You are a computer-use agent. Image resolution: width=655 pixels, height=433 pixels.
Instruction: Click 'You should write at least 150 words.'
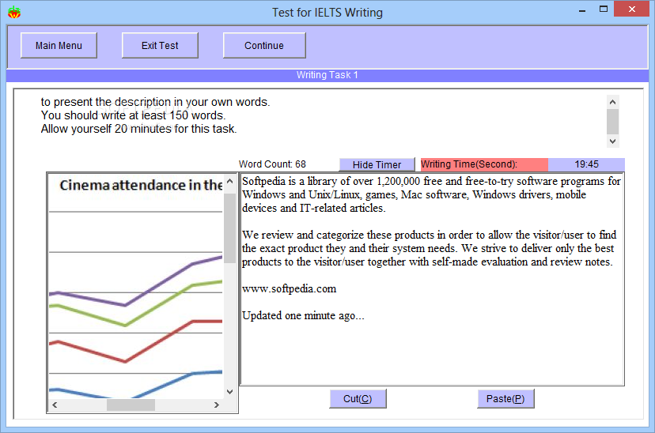pyautogui.click(x=133, y=115)
